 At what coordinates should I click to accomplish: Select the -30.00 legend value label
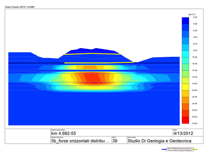coord(194,123)
